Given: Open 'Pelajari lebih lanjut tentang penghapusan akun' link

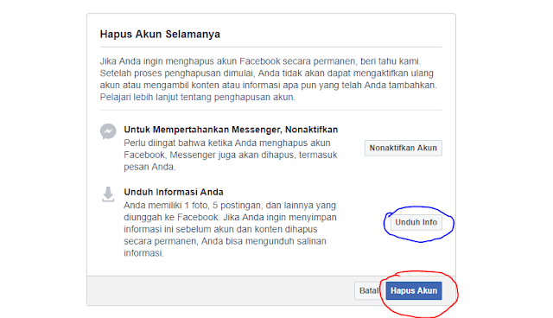Looking at the screenshot, I should point(197,98).
